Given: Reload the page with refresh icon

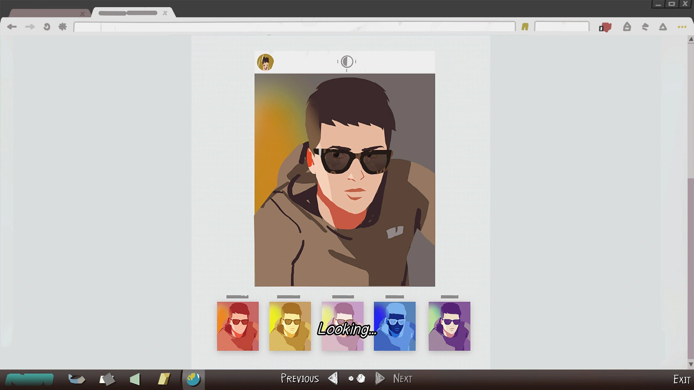Looking at the screenshot, I should 47,27.
